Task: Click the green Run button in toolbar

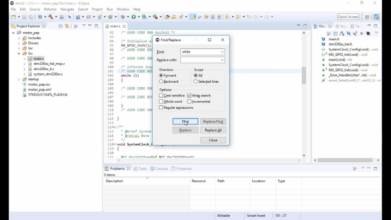Action: (x=134, y=17)
